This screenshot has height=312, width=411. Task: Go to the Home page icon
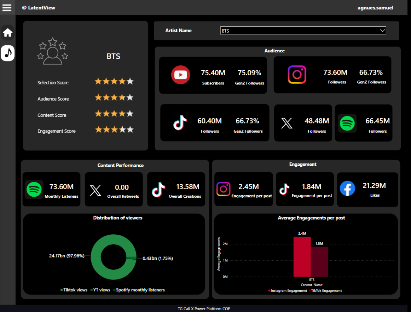pos(8,33)
